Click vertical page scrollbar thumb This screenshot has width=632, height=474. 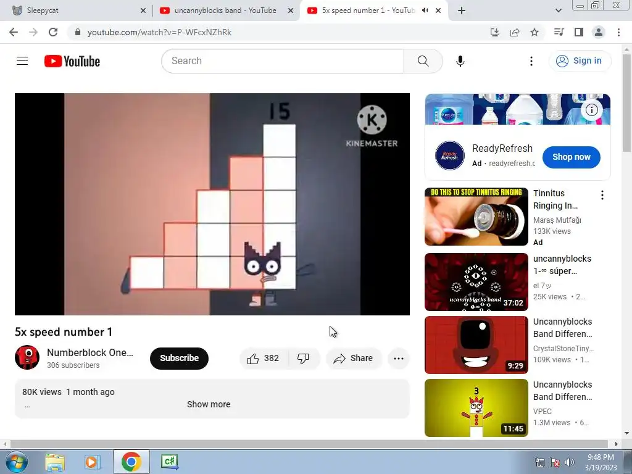click(x=627, y=103)
